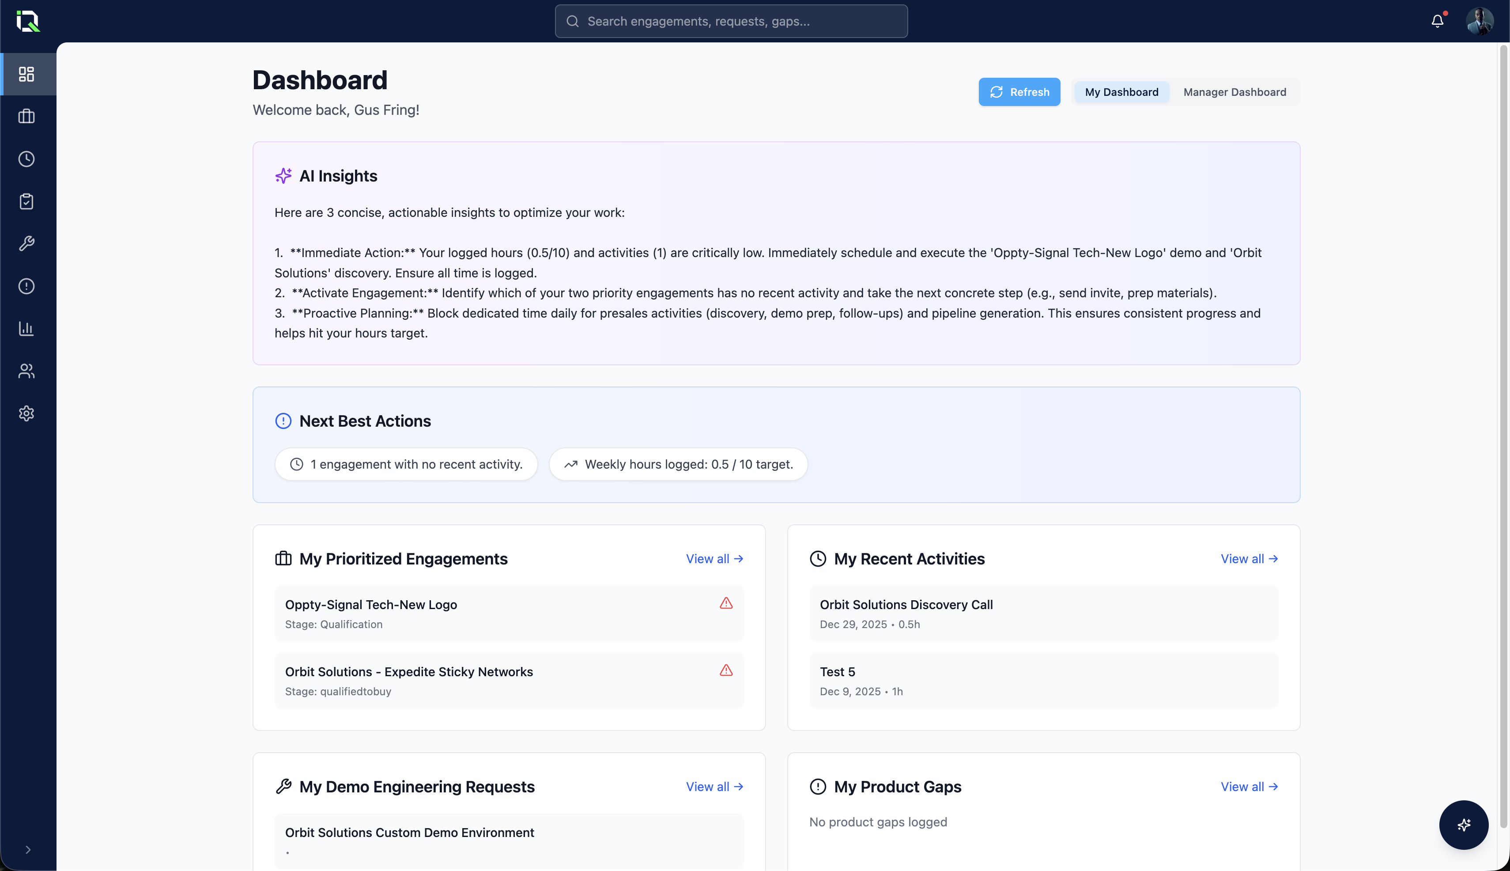Image resolution: width=1510 pixels, height=871 pixels.
Task: Click the search engagements input field
Action: tap(731, 22)
